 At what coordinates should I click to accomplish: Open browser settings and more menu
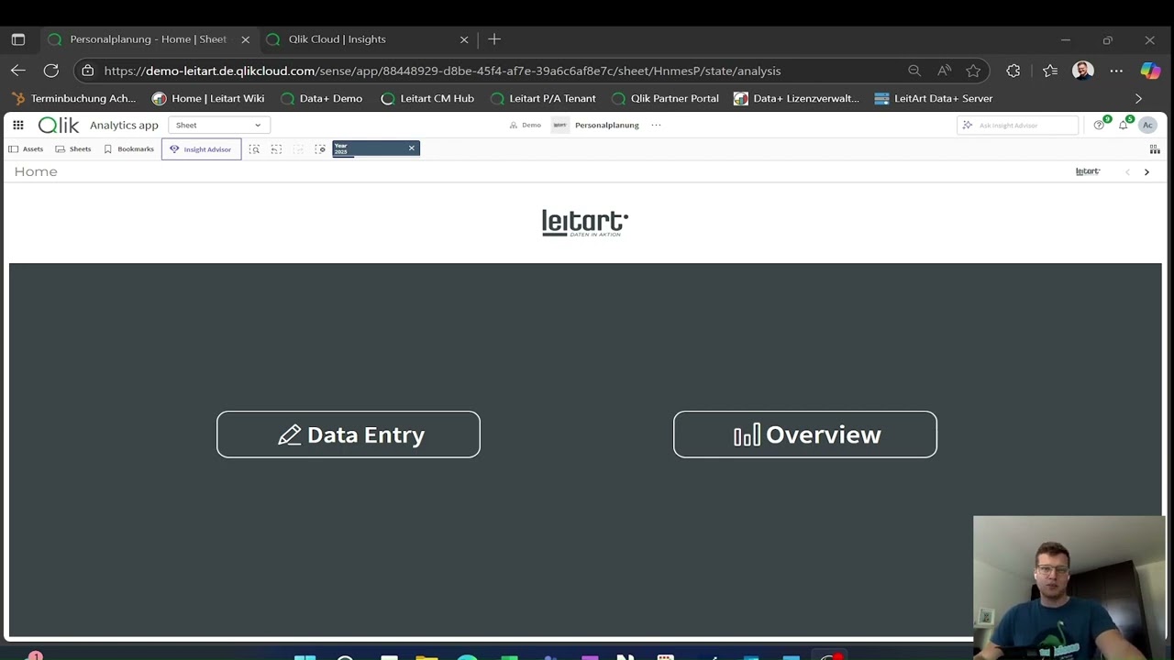(1116, 71)
